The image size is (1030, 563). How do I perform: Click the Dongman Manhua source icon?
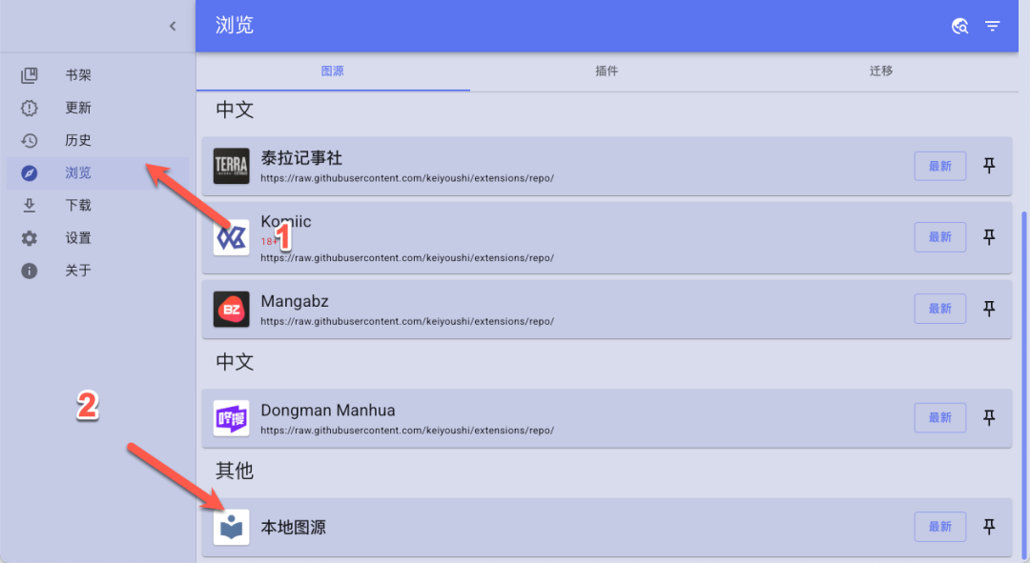tap(230, 416)
